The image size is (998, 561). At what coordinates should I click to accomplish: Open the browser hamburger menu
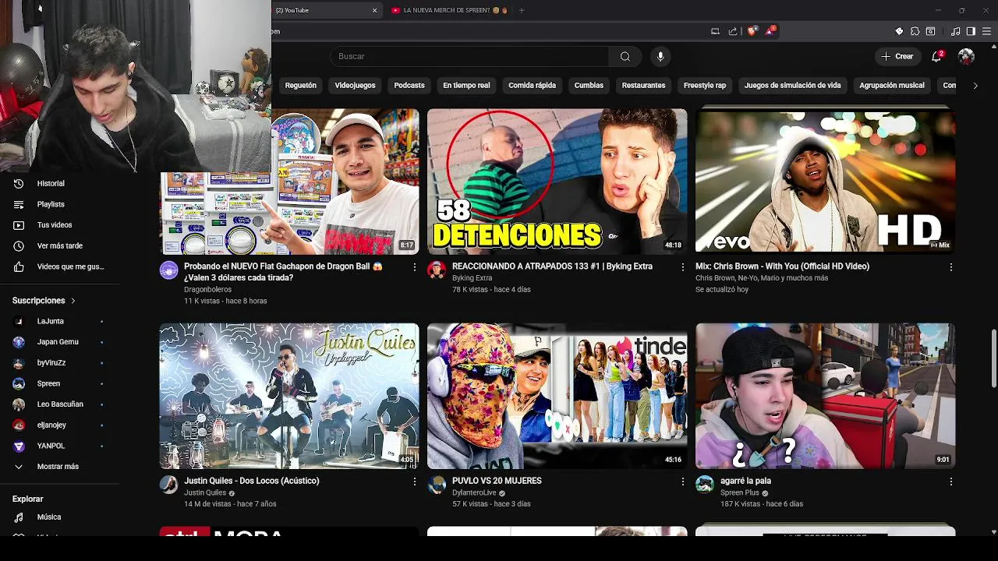[x=986, y=31]
